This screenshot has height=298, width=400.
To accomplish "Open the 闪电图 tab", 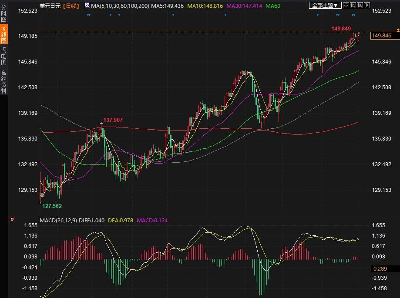I will [3, 56].
